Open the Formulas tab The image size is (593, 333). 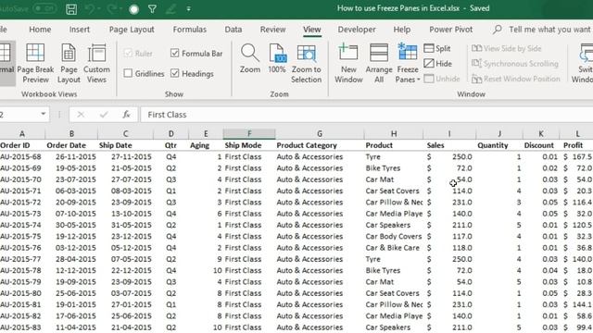[189, 30]
